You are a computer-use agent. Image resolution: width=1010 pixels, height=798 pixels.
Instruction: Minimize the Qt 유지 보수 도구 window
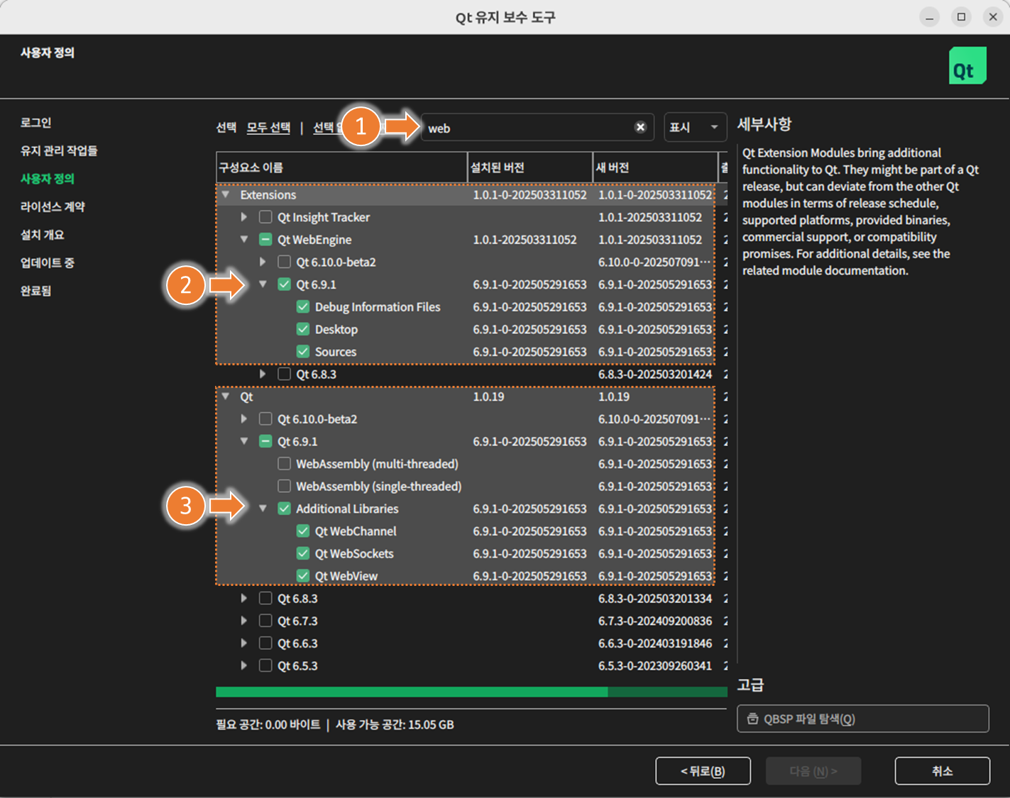click(x=929, y=17)
